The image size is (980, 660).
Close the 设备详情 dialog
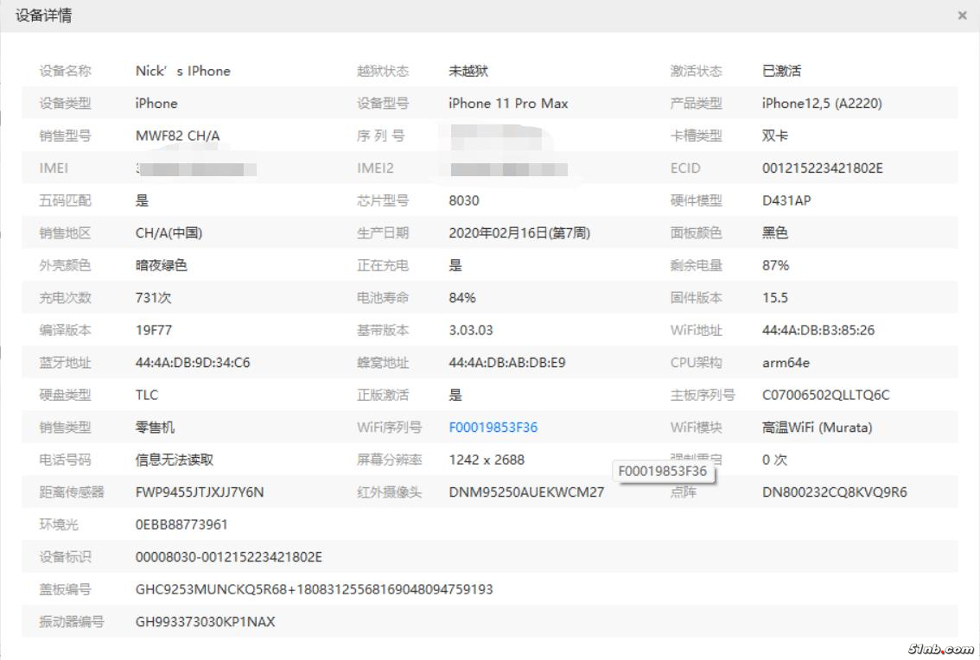pos(962,16)
